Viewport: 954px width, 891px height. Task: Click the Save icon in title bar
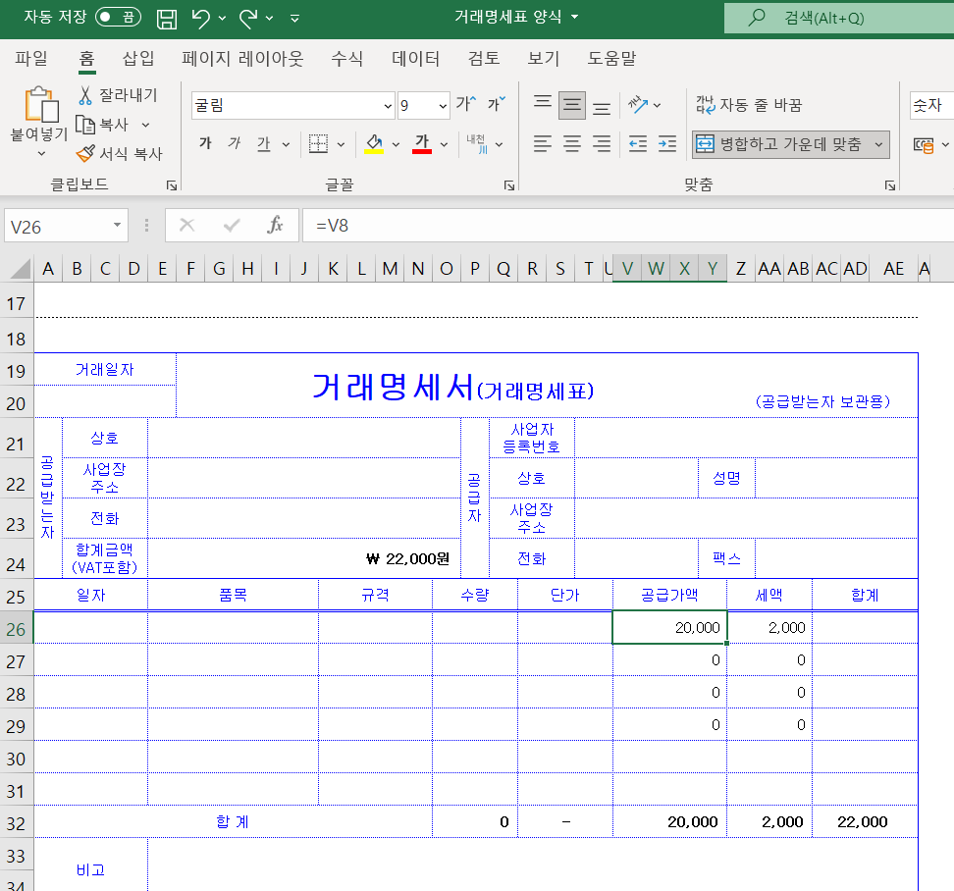point(167,19)
